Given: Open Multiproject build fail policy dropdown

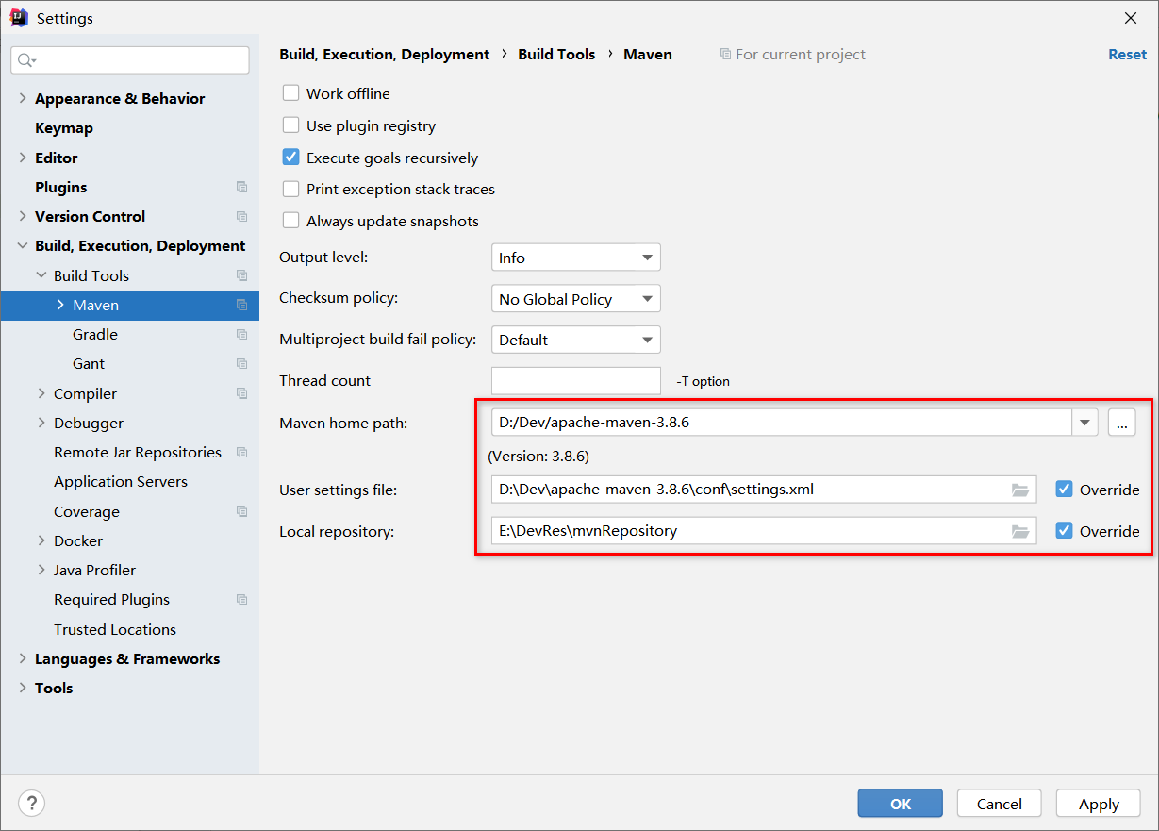Looking at the screenshot, I should [575, 340].
